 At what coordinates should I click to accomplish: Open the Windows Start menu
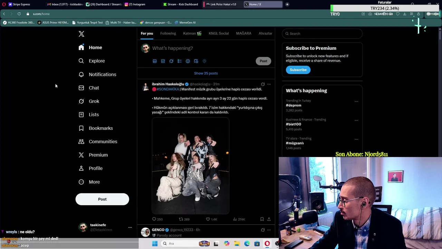tap(155, 243)
